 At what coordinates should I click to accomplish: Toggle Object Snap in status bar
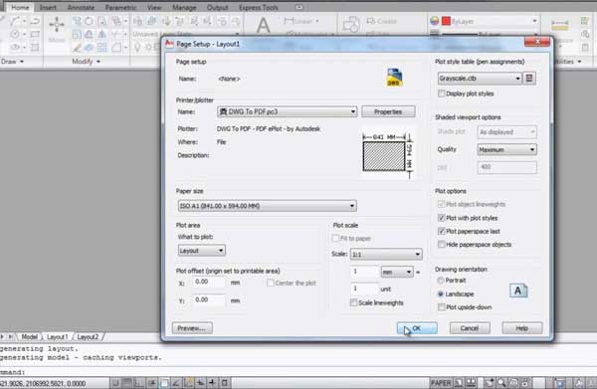[x=164, y=383]
